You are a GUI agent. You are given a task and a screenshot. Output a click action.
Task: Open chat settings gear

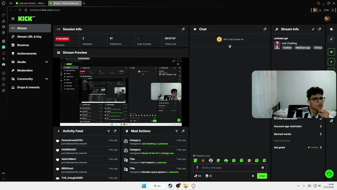click(253, 176)
